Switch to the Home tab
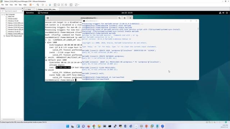Viewport: 230px width, 129px height. [x=29, y=9]
